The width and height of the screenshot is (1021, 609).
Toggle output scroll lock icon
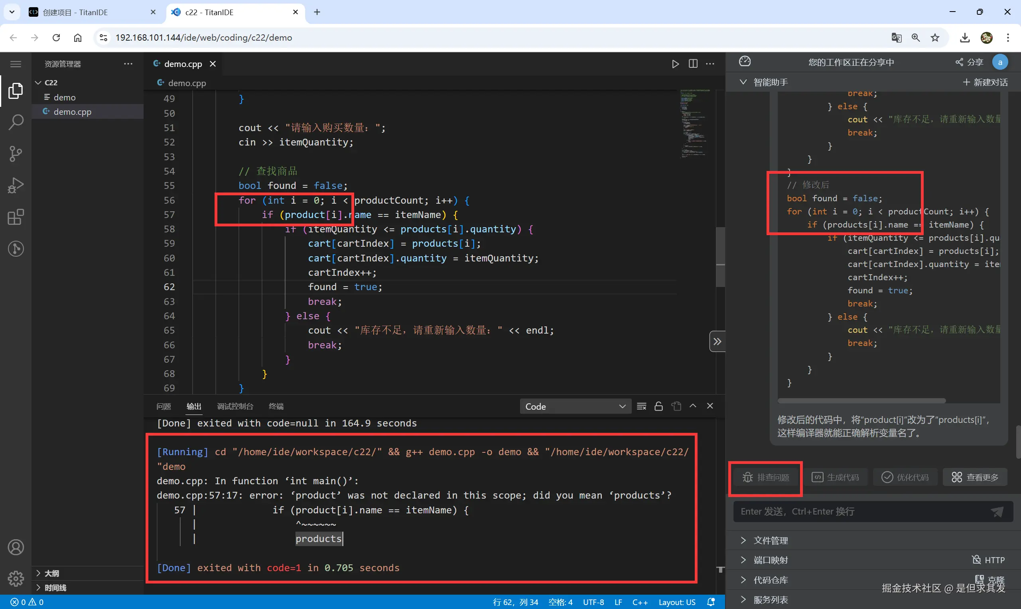coord(658,406)
